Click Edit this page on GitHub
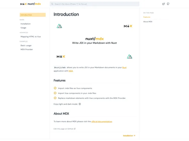Screen dimensions: 189x141 point(65,129)
